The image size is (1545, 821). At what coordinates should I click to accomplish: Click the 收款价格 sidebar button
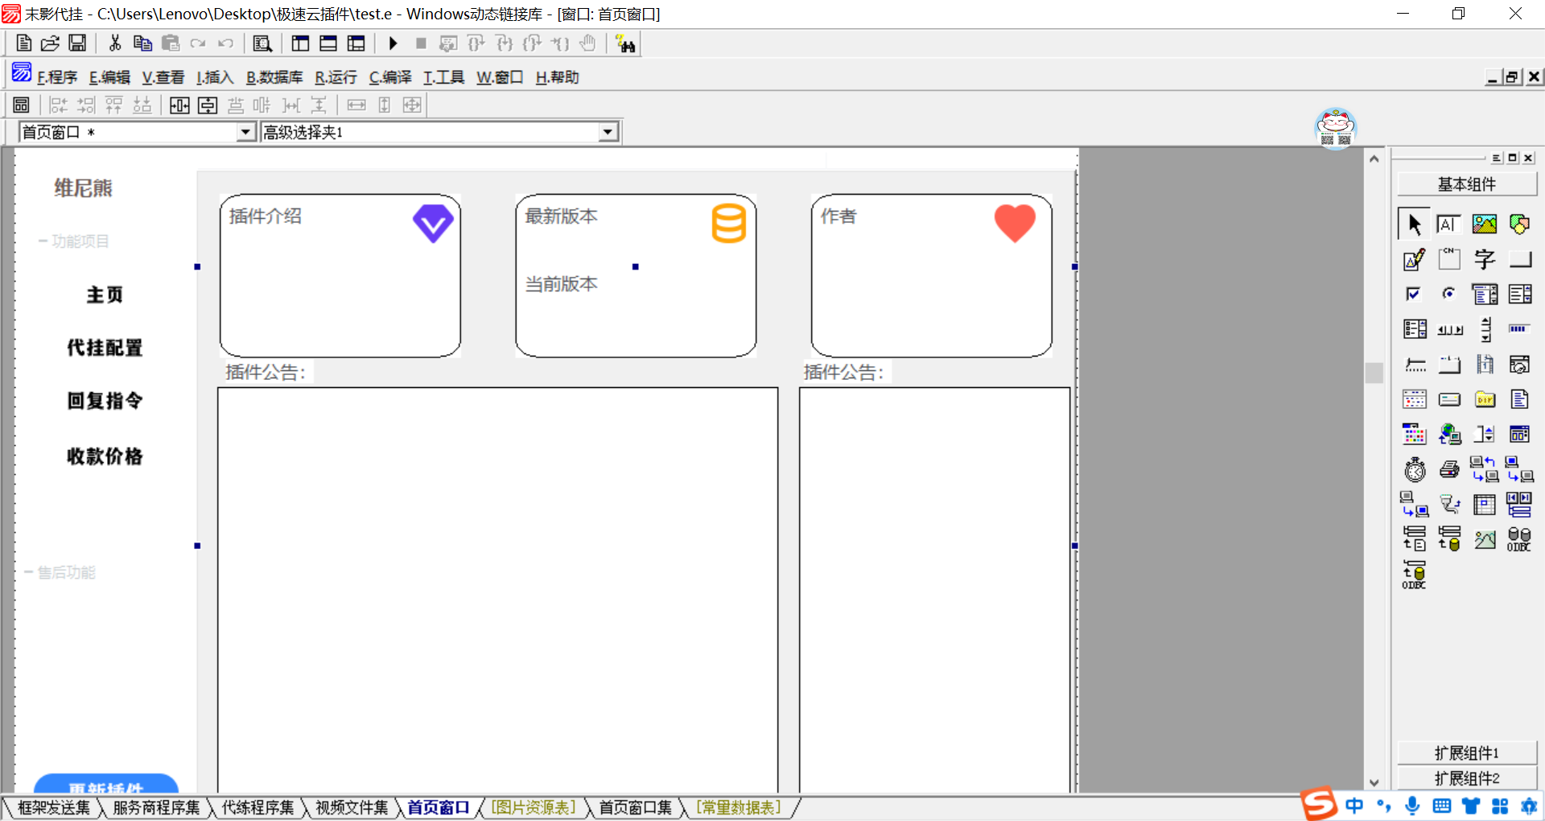(105, 456)
